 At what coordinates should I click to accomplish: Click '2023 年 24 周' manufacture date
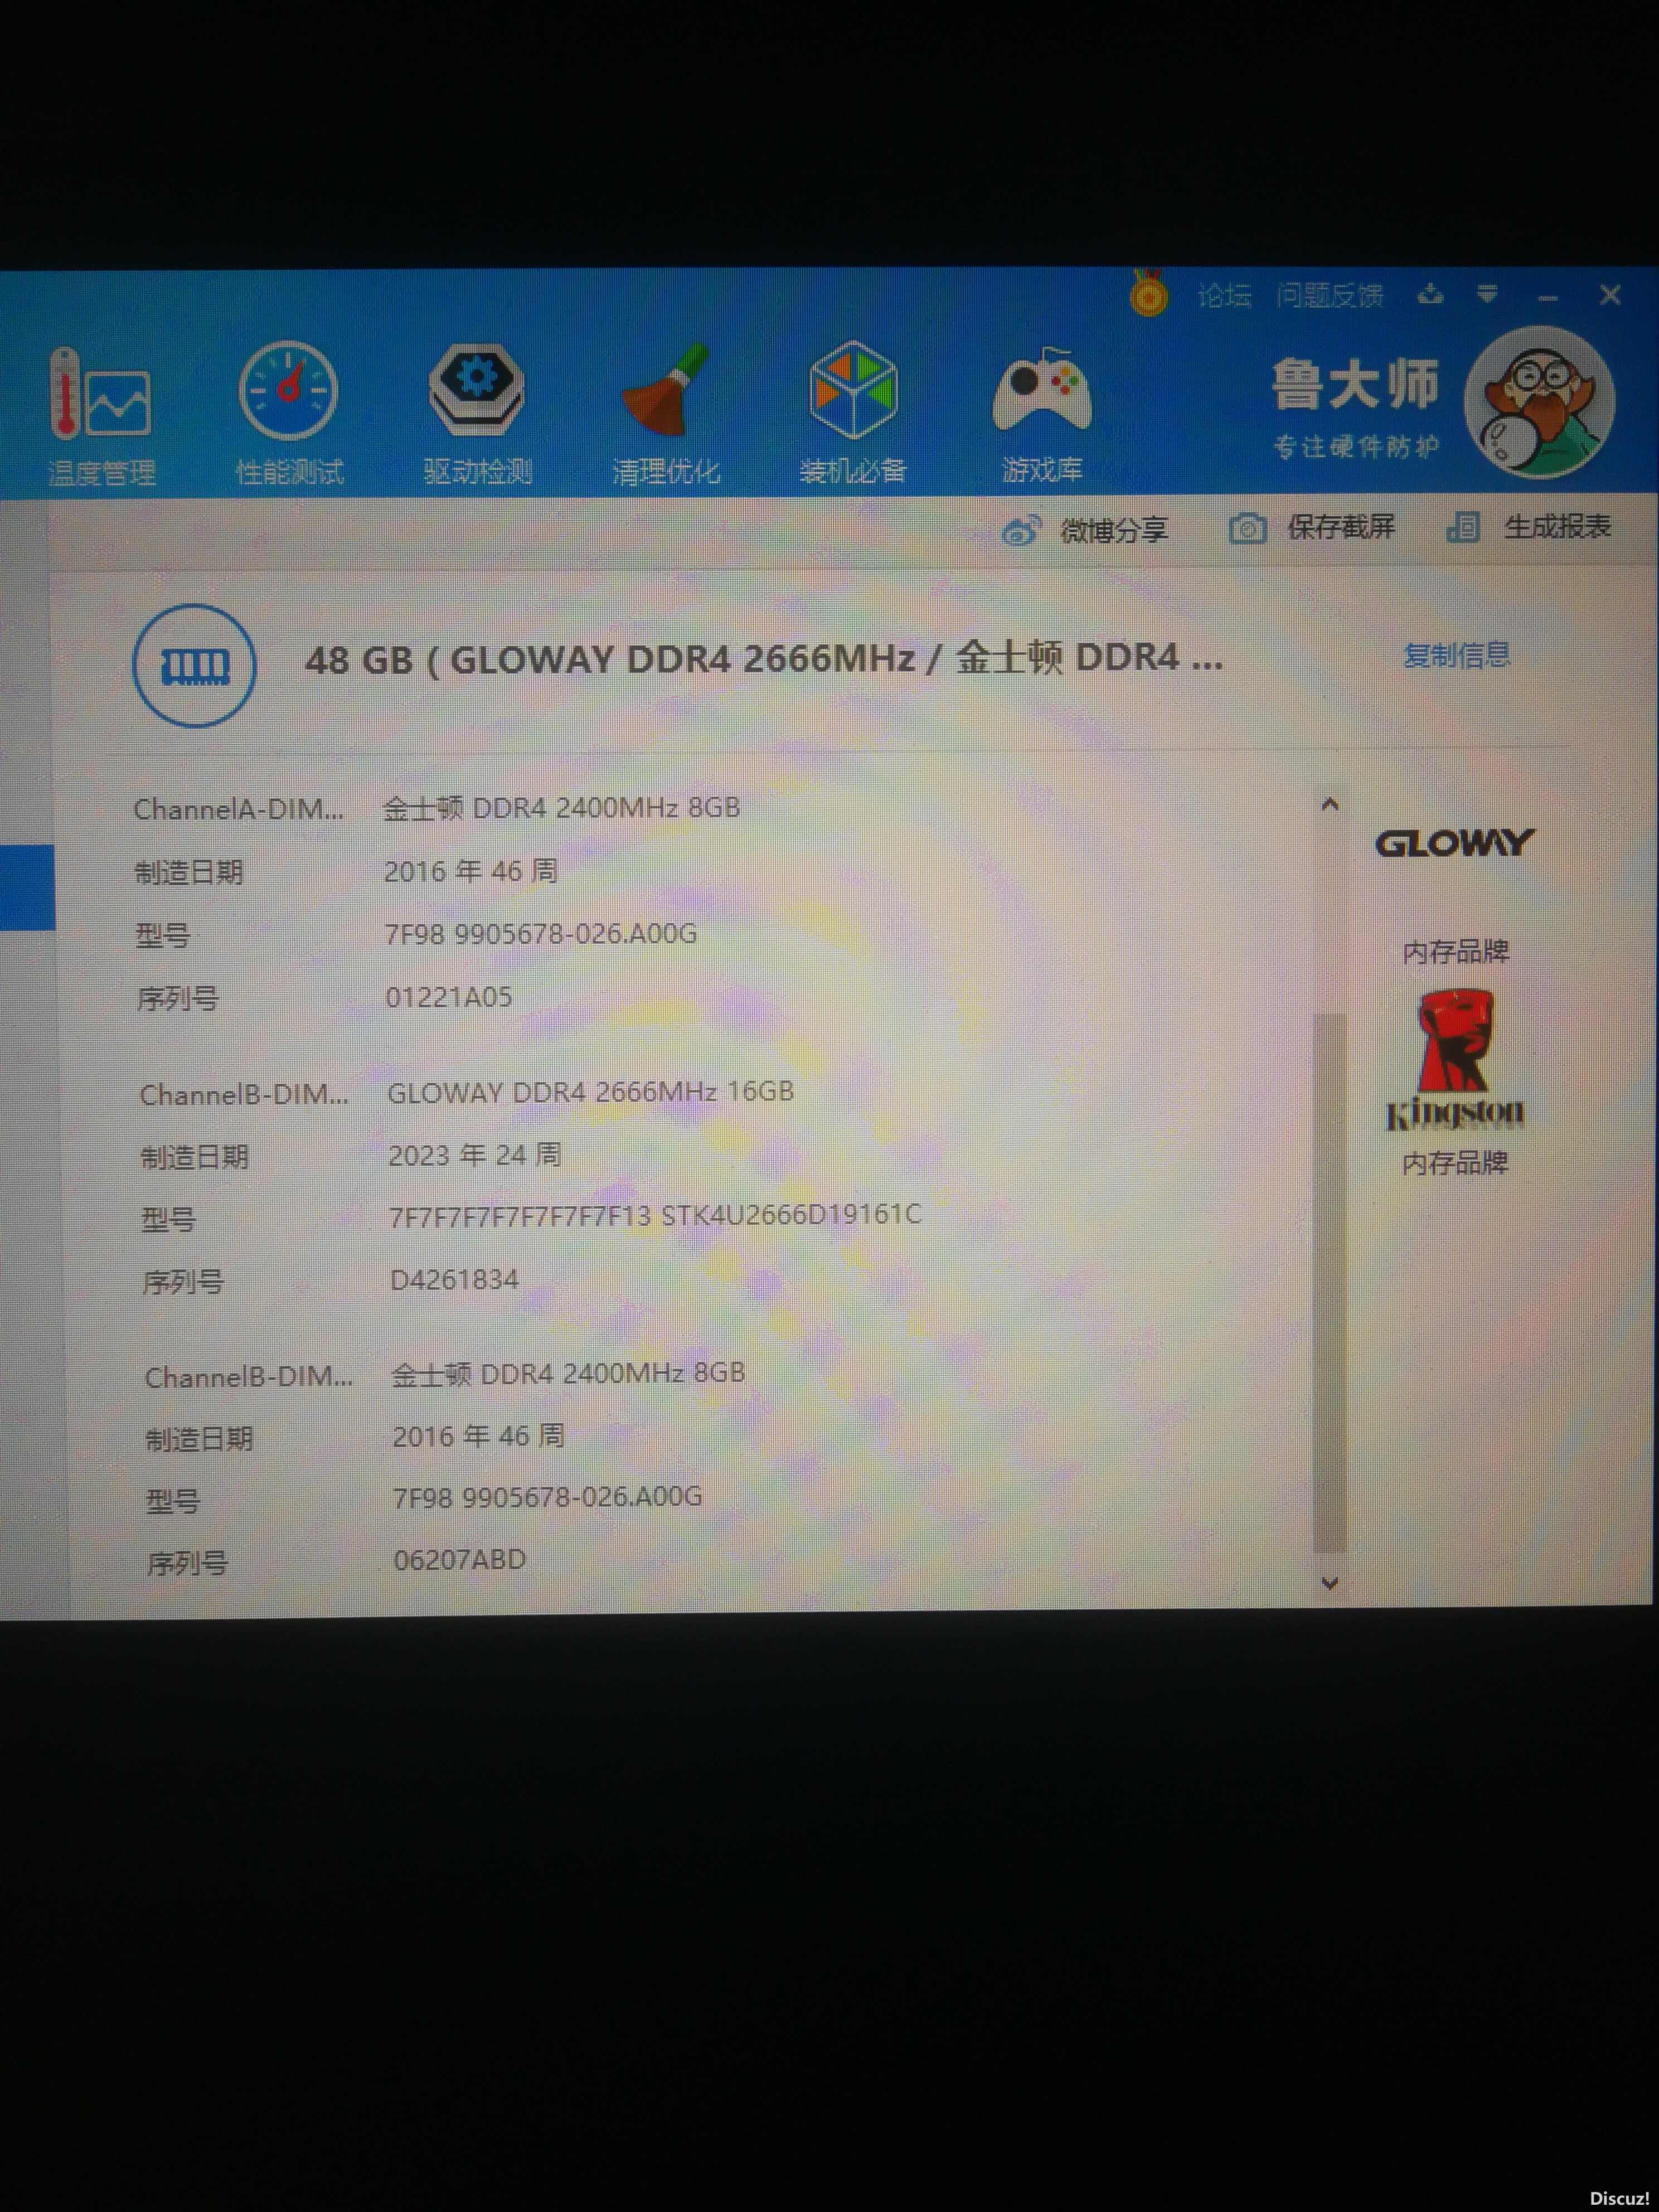[x=474, y=1156]
